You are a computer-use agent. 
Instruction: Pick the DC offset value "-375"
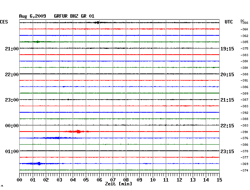pyautogui.click(x=244, y=48)
